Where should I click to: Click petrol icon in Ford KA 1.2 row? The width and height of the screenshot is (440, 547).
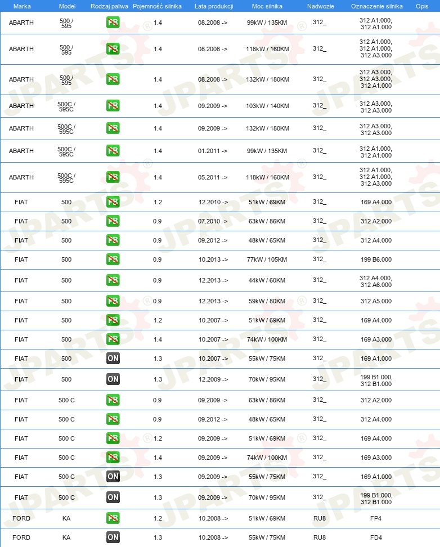113,518
